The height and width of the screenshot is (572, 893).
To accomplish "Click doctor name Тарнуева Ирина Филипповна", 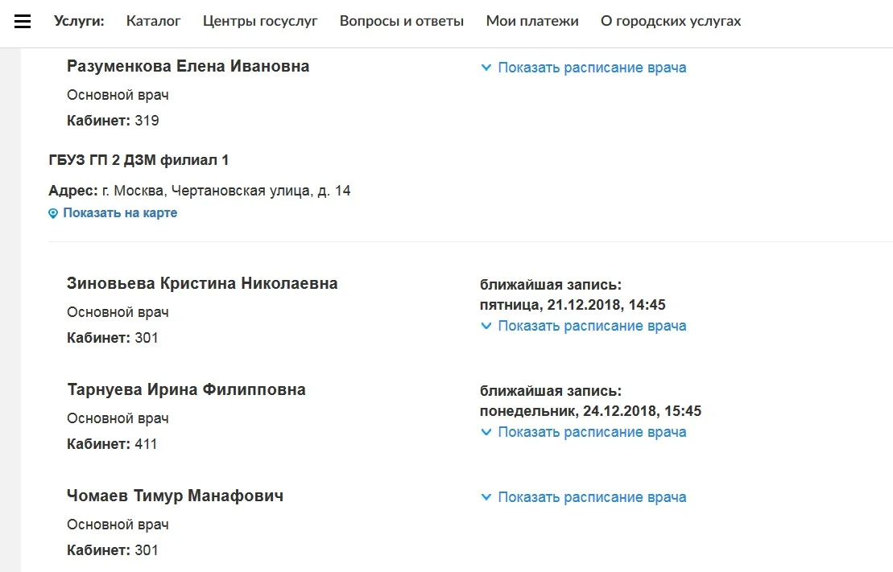I will click(x=186, y=390).
